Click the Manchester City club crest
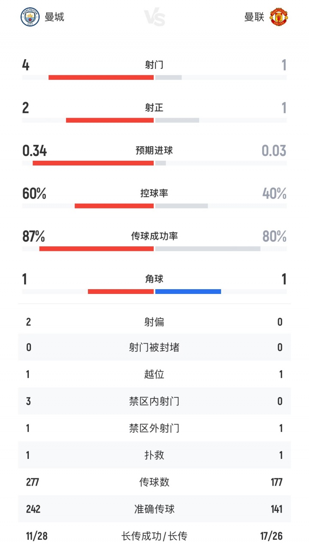 [x=30, y=17]
